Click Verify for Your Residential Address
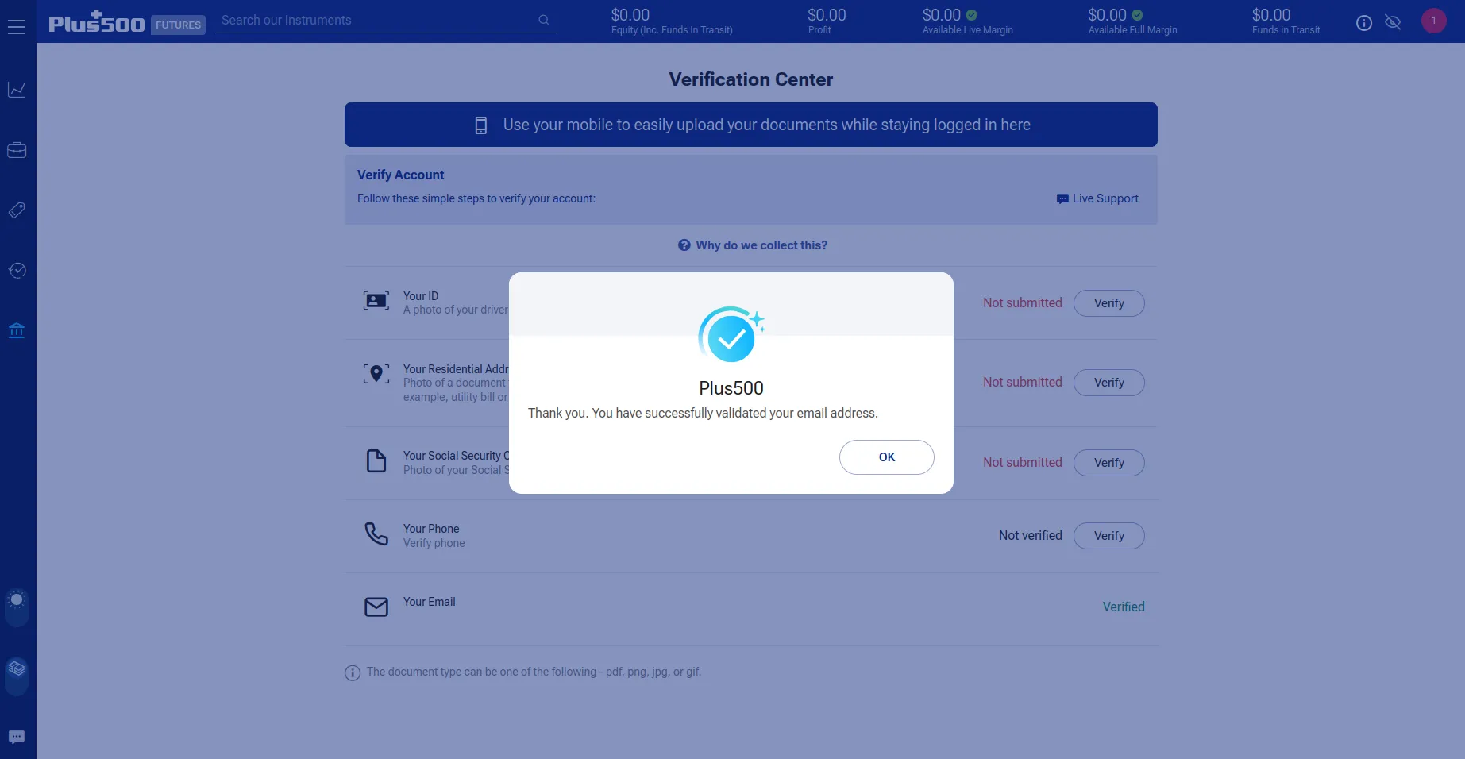Image resolution: width=1465 pixels, height=759 pixels. click(1109, 383)
